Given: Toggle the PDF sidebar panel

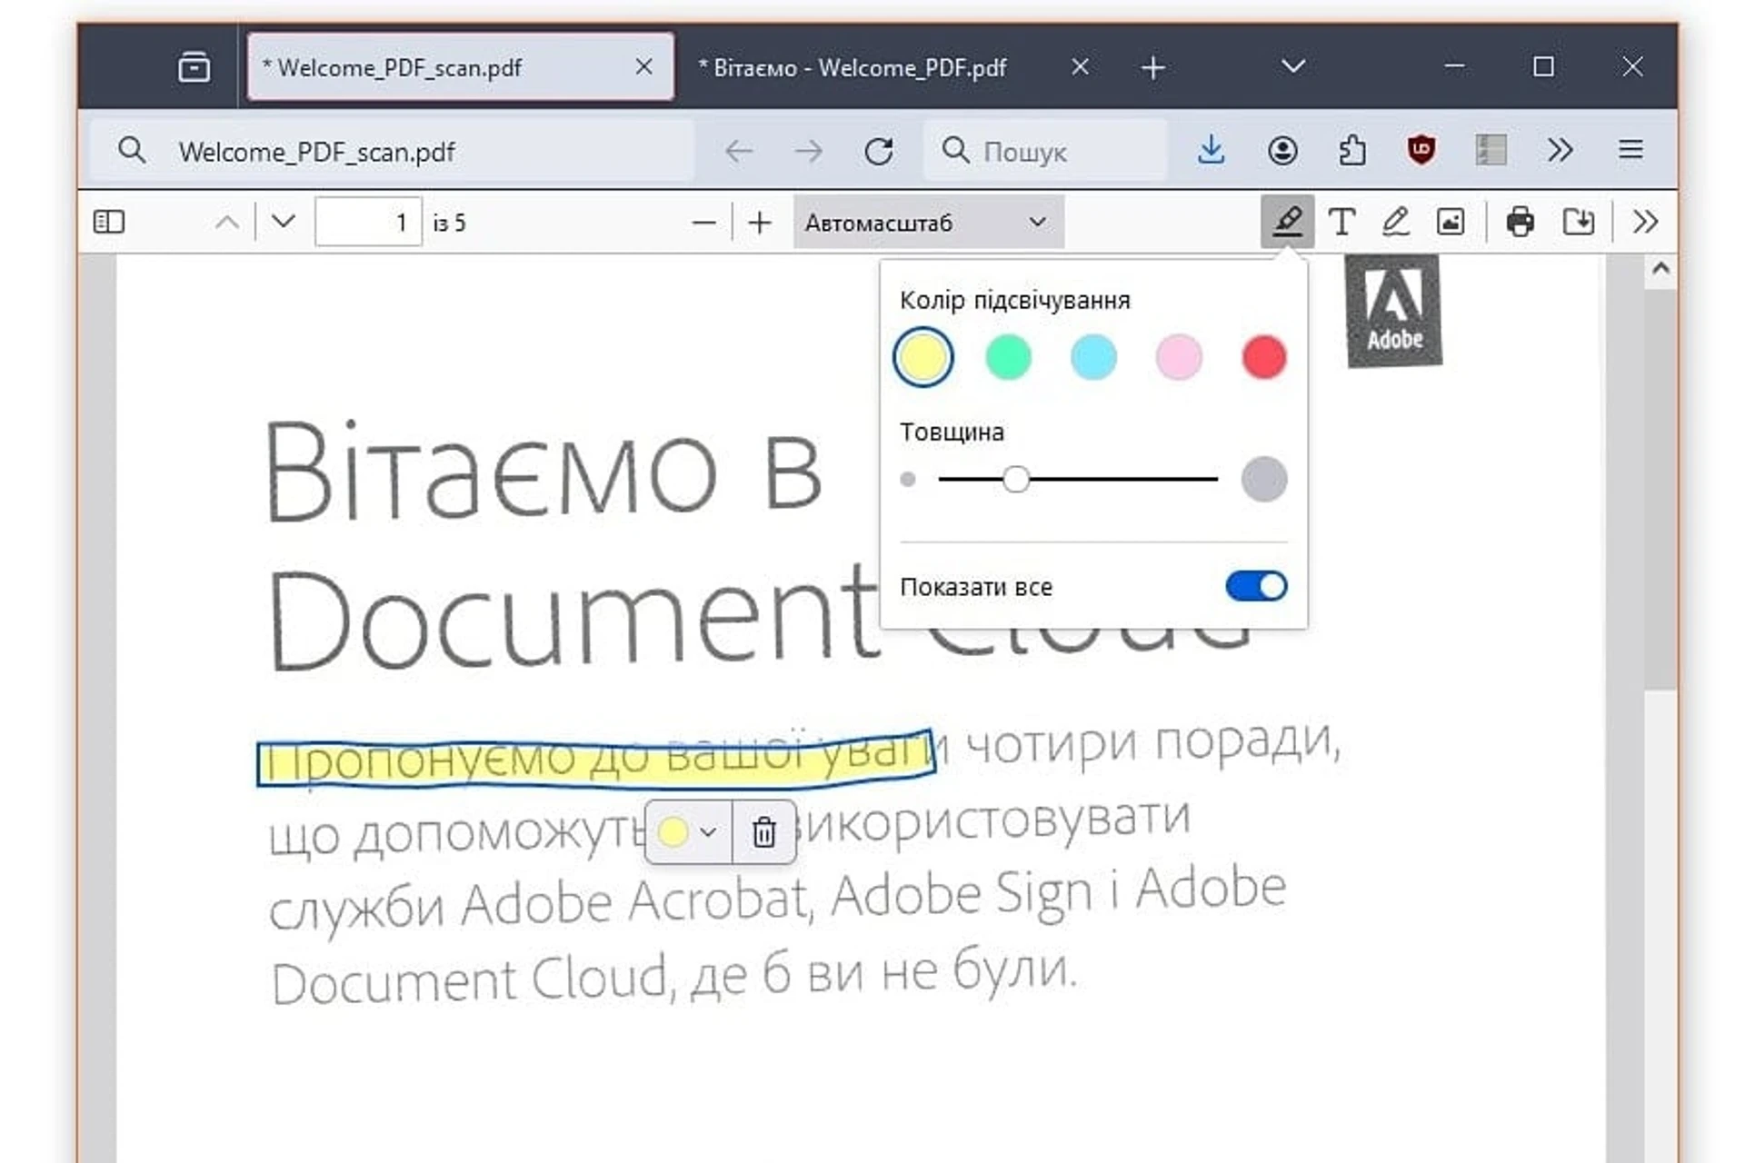Looking at the screenshot, I should [109, 222].
